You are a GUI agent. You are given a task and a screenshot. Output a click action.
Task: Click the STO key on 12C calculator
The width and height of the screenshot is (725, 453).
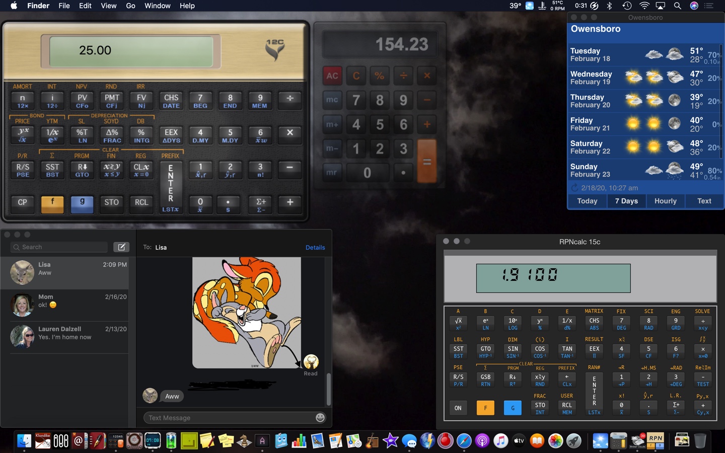point(112,204)
